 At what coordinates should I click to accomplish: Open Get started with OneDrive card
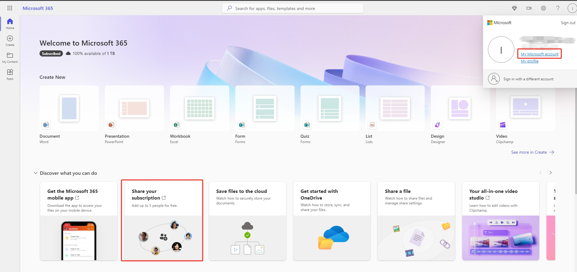point(332,221)
